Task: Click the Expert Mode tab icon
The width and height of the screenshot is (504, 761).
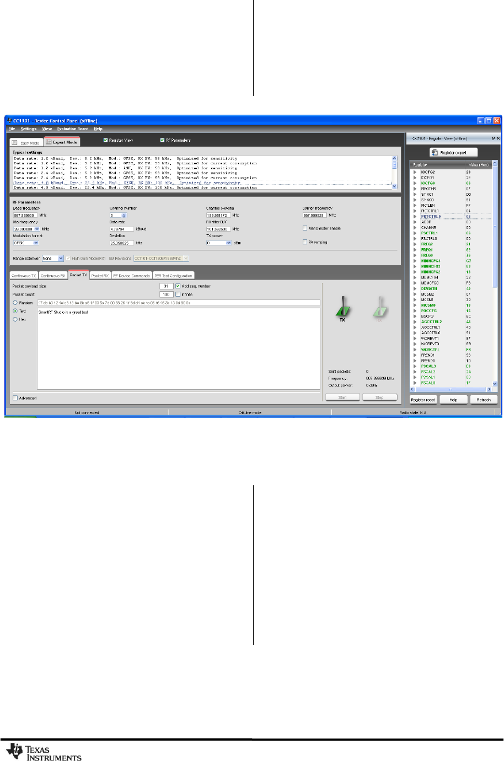Action: (x=49, y=142)
